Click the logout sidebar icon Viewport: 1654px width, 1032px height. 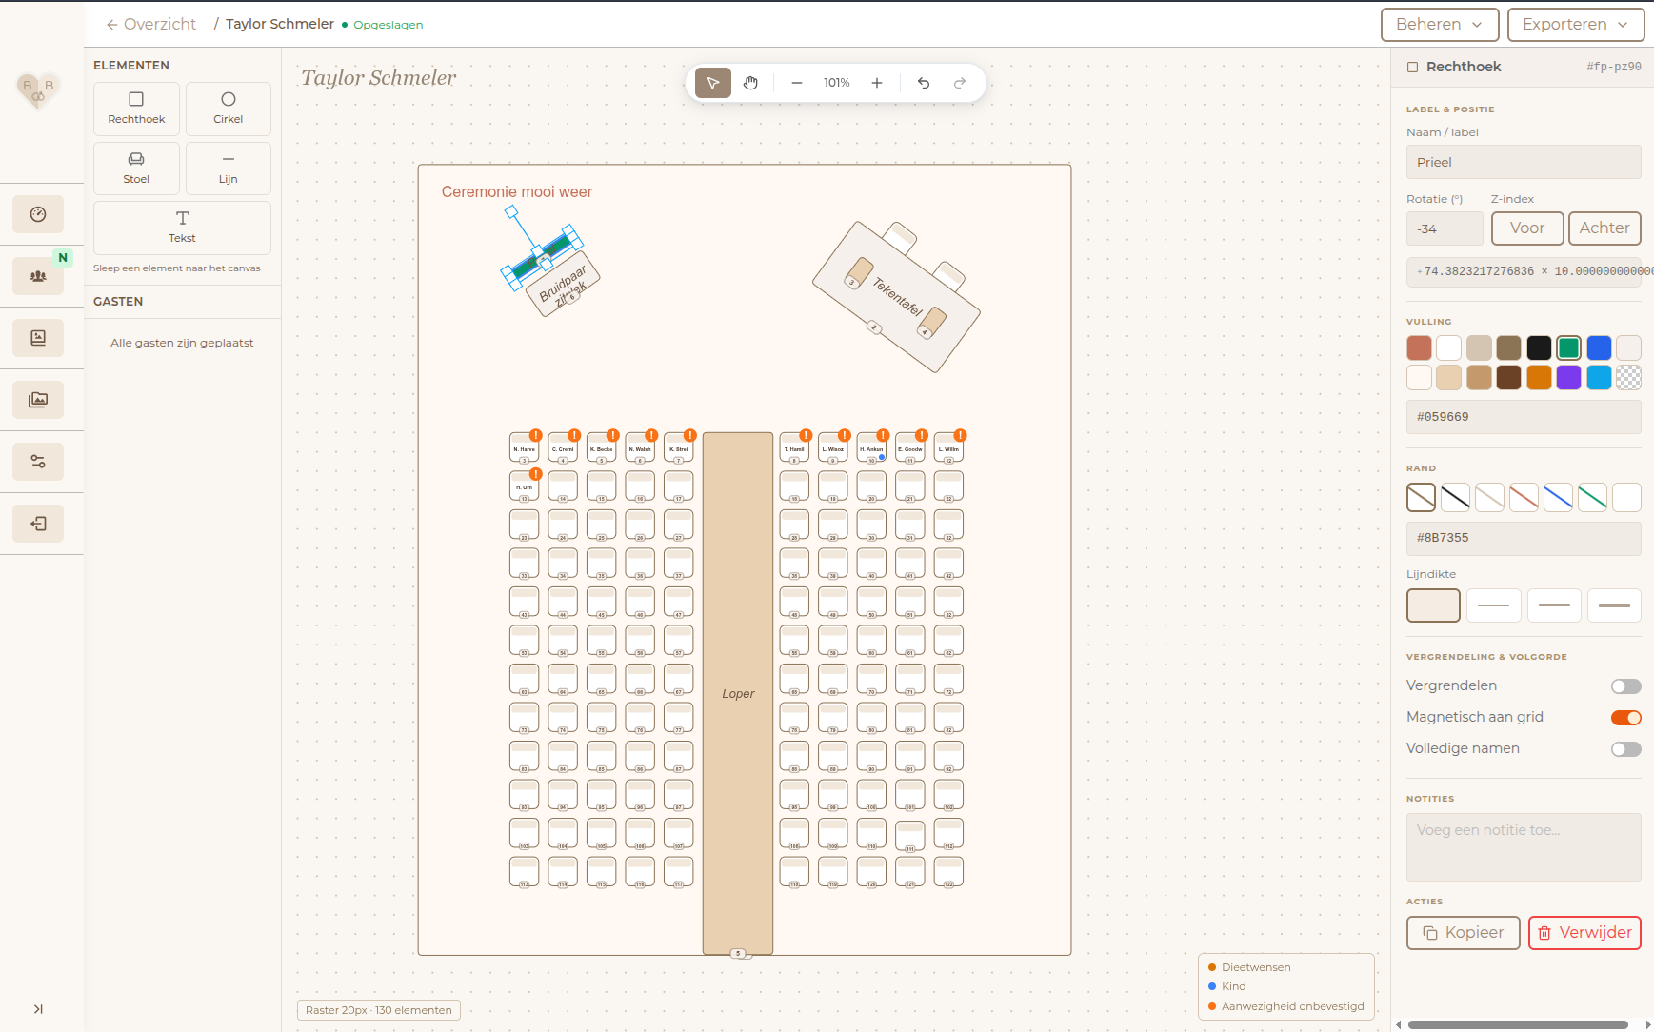[x=38, y=524]
